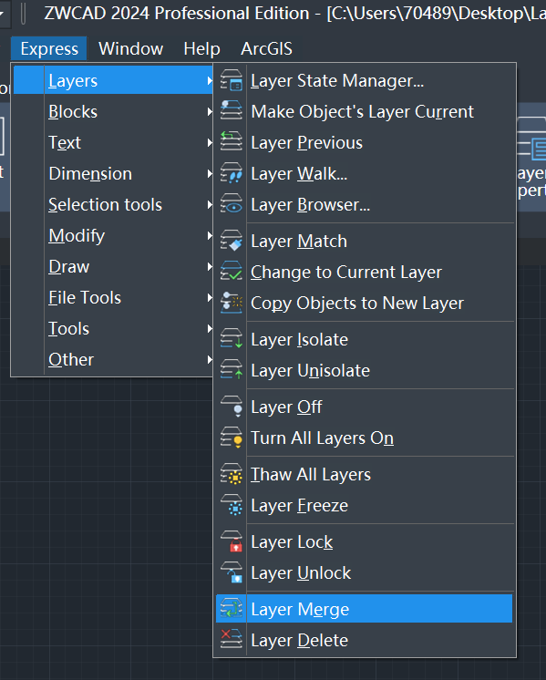Choose Layer Isolate menu item
Screen dimensions: 546x680
[365, 340]
